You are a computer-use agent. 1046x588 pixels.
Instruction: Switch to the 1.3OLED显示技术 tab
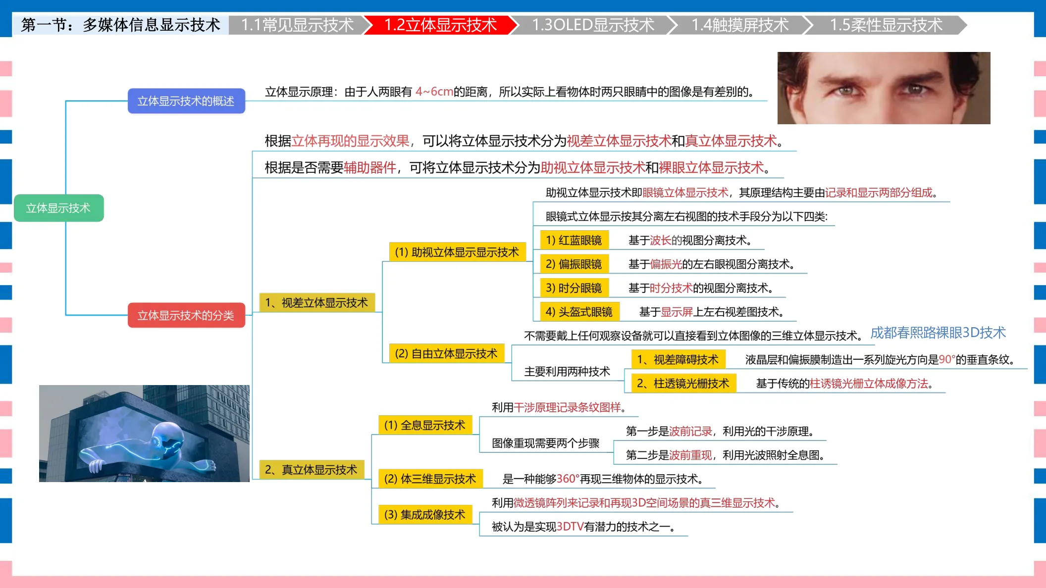point(593,25)
